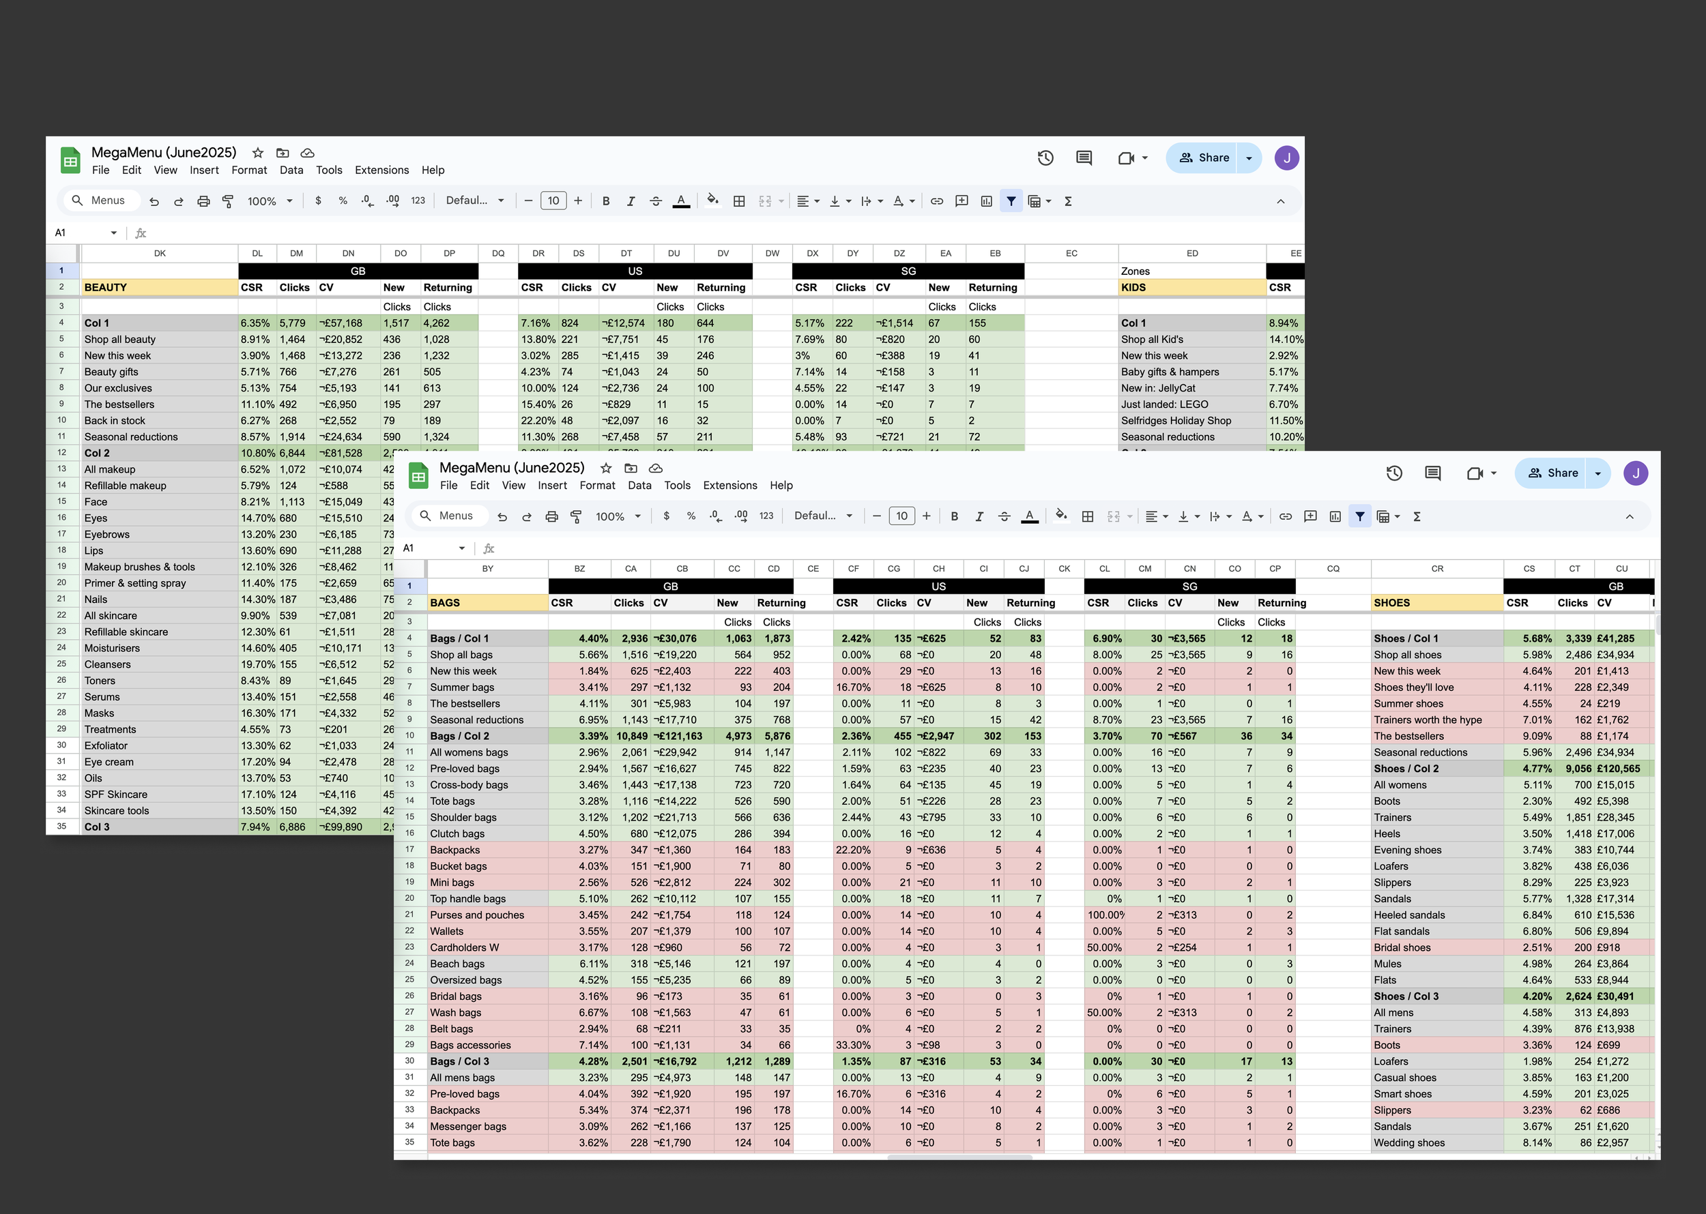The height and width of the screenshot is (1214, 1706).
Task: Star the front MegaMenu (June2025) document
Action: (606, 468)
